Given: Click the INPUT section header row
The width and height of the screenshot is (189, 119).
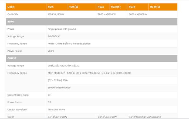Looking at the screenshot, I should [92, 22].
